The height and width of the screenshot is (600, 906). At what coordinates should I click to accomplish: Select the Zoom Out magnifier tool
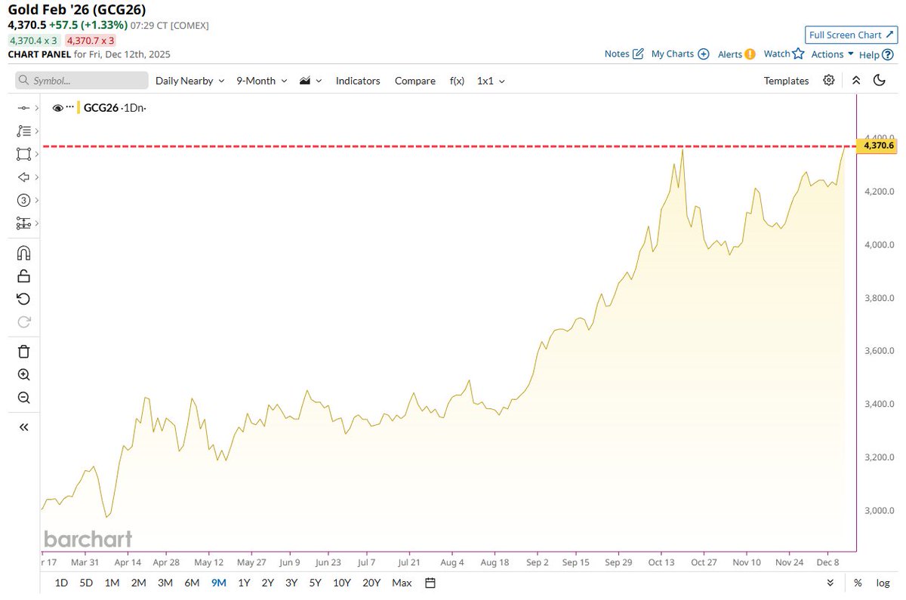pos(23,398)
